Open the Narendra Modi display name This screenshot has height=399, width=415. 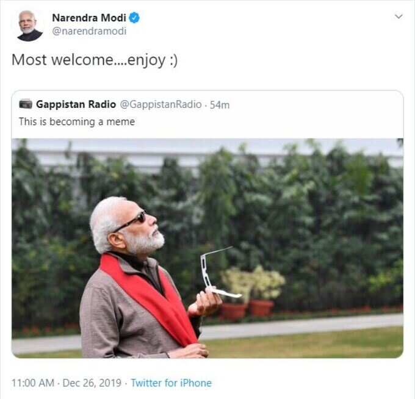coord(89,18)
